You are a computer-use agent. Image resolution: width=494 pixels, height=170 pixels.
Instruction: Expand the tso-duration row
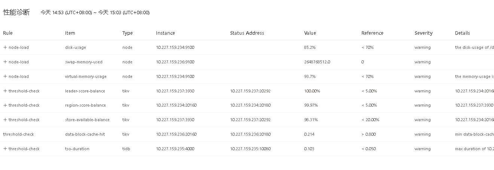coord(5,149)
